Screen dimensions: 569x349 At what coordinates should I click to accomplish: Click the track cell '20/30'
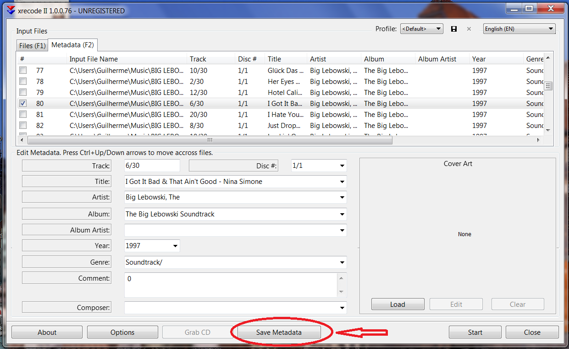pyautogui.click(x=199, y=115)
